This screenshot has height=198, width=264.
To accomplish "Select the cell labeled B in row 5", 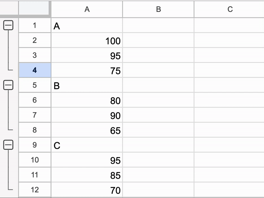I will tap(87, 85).
